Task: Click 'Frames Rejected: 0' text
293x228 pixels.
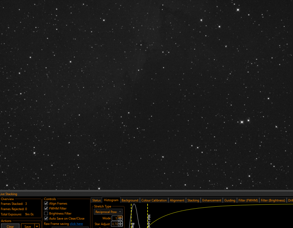Action: pos(14,209)
